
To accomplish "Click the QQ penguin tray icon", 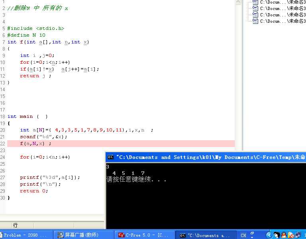I will tap(284, 235).
